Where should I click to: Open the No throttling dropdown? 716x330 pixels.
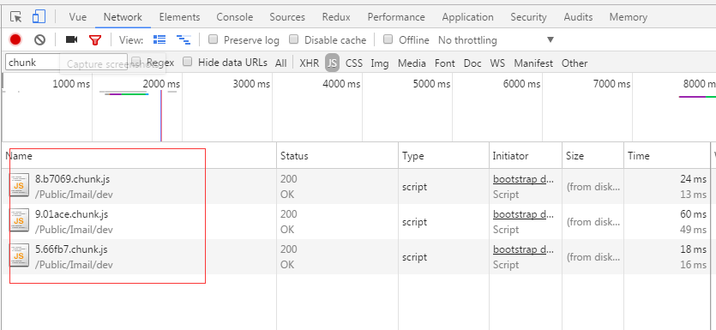pyautogui.click(x=496, y=40)
